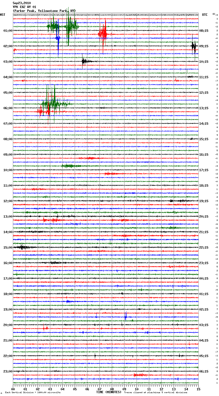Click the 05:00 MST time label

(8, 93)
